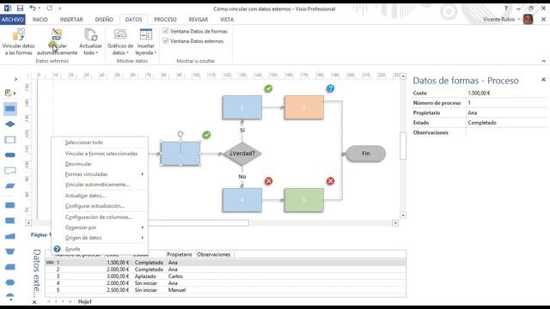Switch to the REVISAR tab
The width and height of the screenshot is (550, 309).
pyautogui.click(x=199, y=20)
